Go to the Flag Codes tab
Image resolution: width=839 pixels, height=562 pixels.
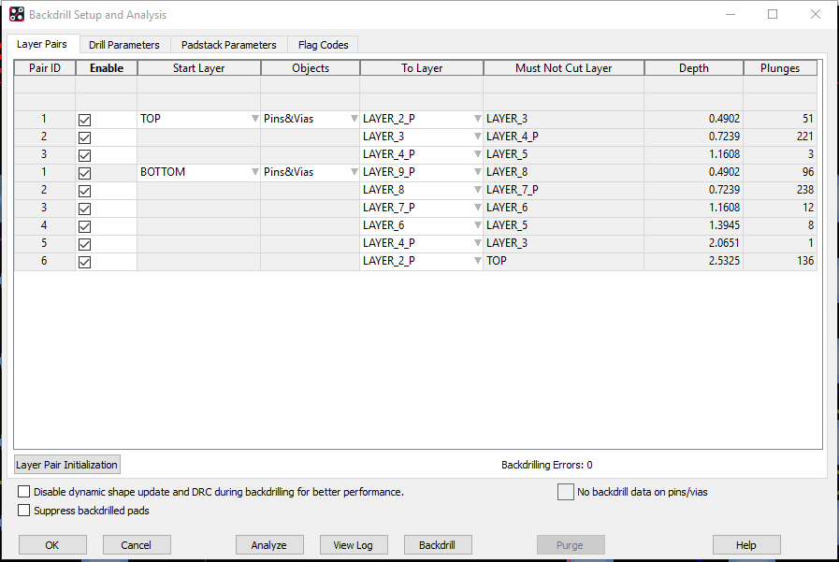(x=324, y=45)
